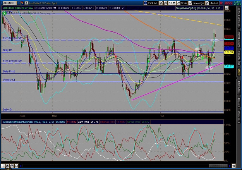Click the Mon date label on time axis
The height and width of the screenshot is (170, 242).
(54, 116)
